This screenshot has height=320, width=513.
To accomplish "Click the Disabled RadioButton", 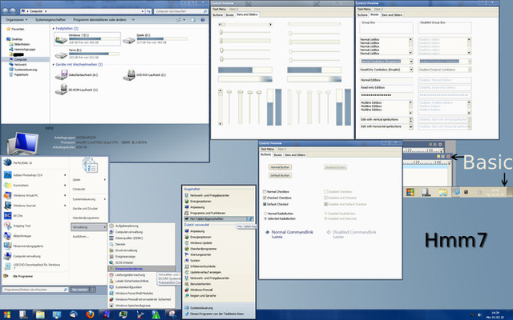I will pyautogui.click(x=326, y=214).
